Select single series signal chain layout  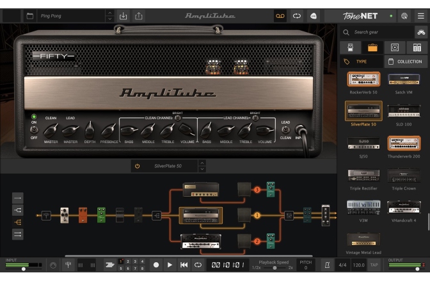(x=18, y=198)
